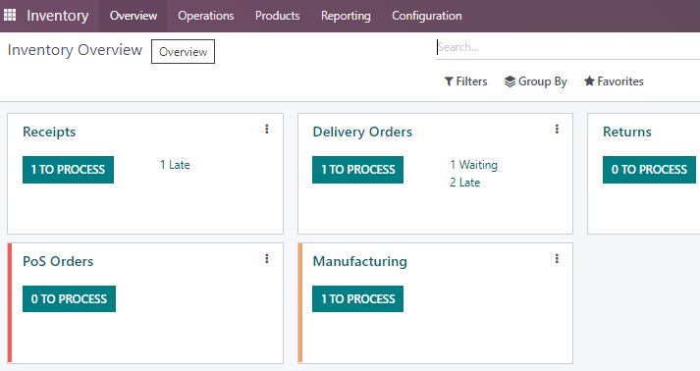The image size is (700, 371).
Task: Open the Products menu
Action: tap(277, 16)
